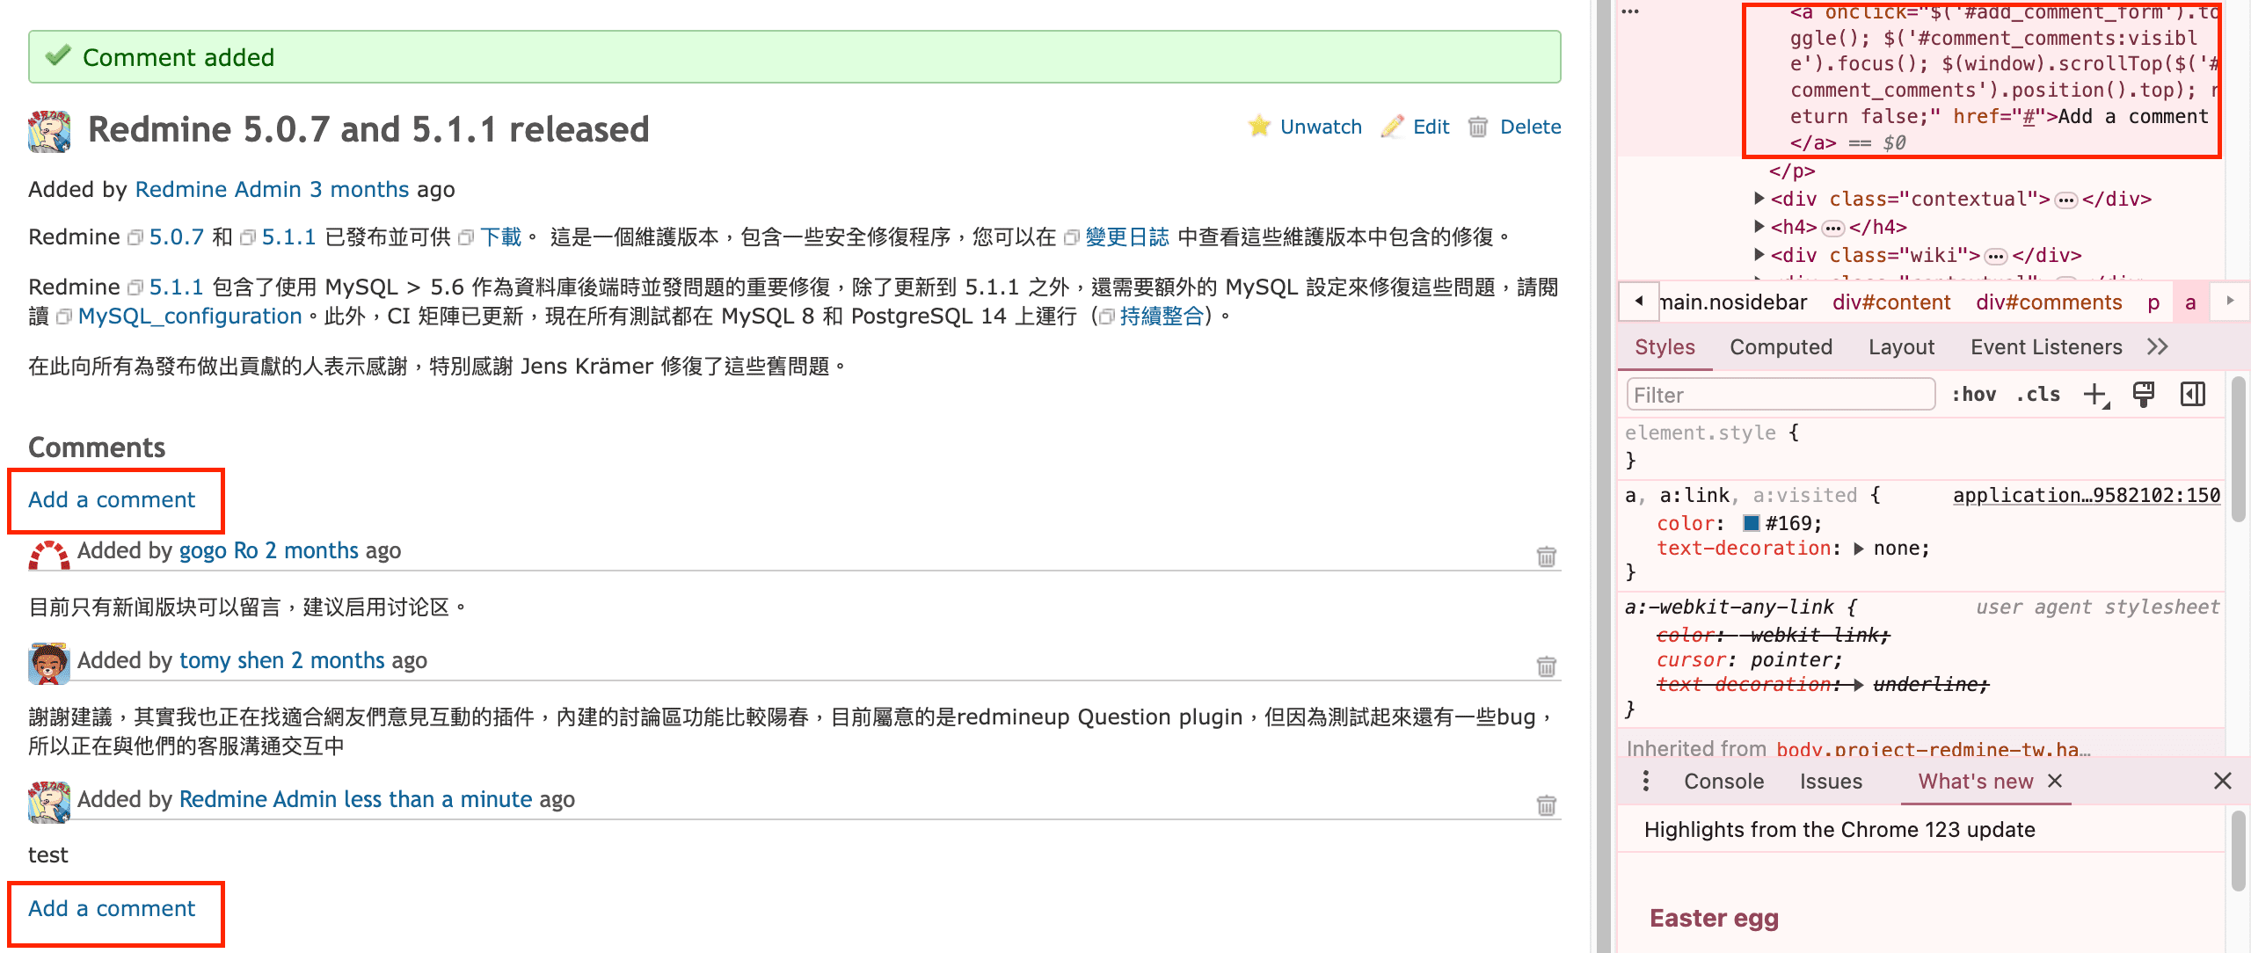Image resolution: width=2251 pixels, height=953 pixels.
Task: Select the p element in breadcrumb
Action: pyautogui.click(x=2153, y=302)
